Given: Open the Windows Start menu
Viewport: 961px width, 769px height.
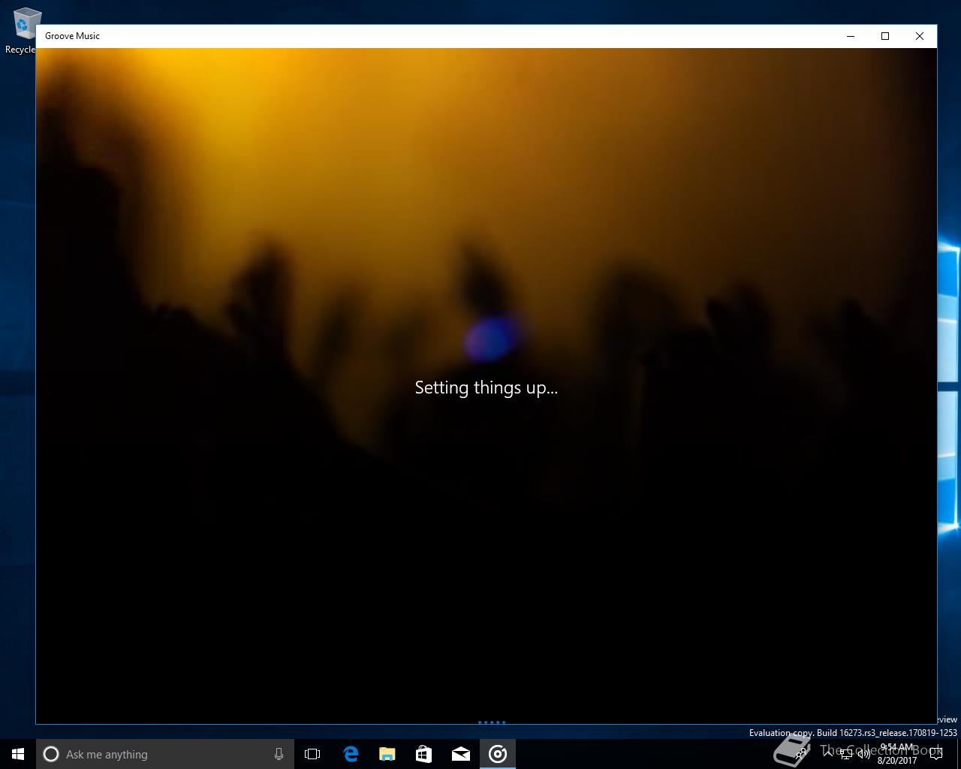Looking at the screenshot, I should [18, 754].
